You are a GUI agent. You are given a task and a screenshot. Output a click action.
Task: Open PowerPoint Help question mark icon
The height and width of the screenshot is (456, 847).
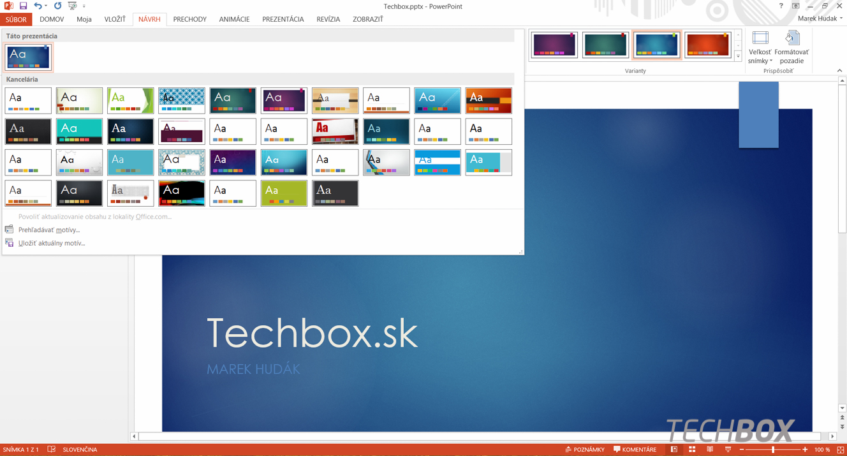(x=781, y=6)
